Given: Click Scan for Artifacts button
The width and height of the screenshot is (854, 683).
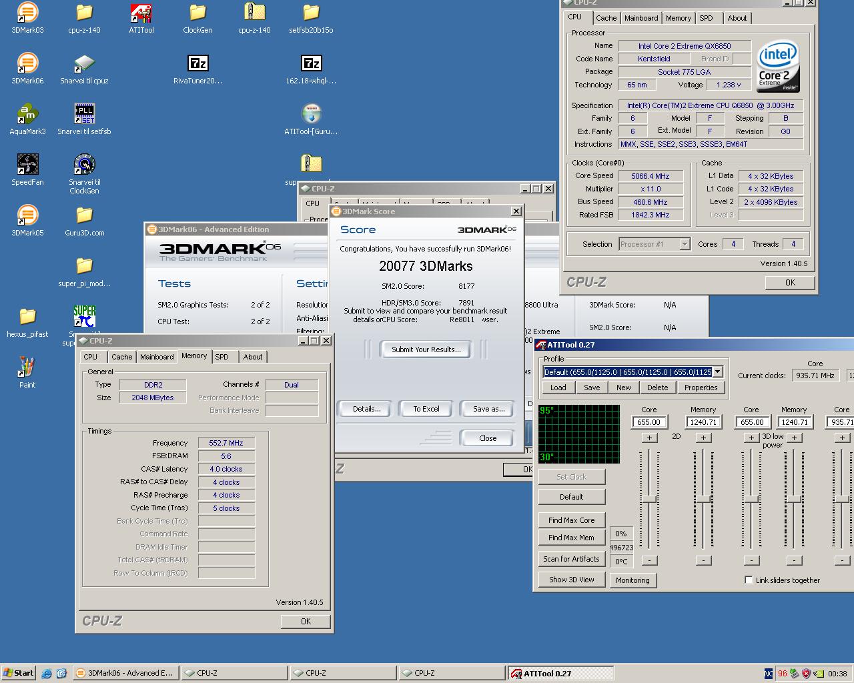Looking at the screenshot, I should pyautogui.click(x=571, y=559).
